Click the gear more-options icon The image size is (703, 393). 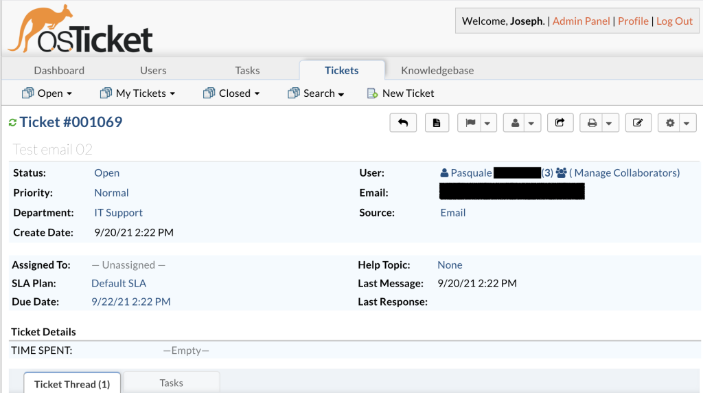[x=670, y=122]
